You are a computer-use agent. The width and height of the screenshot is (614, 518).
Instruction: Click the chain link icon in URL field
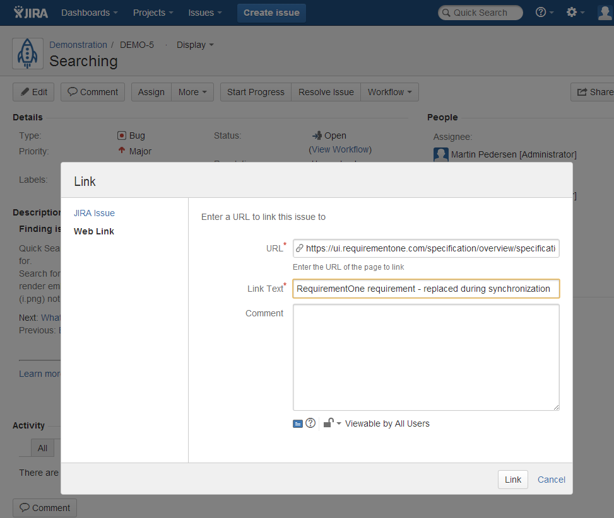point(300,249)
